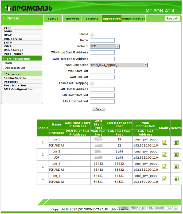Switch language to Chinese

(11, 18)
